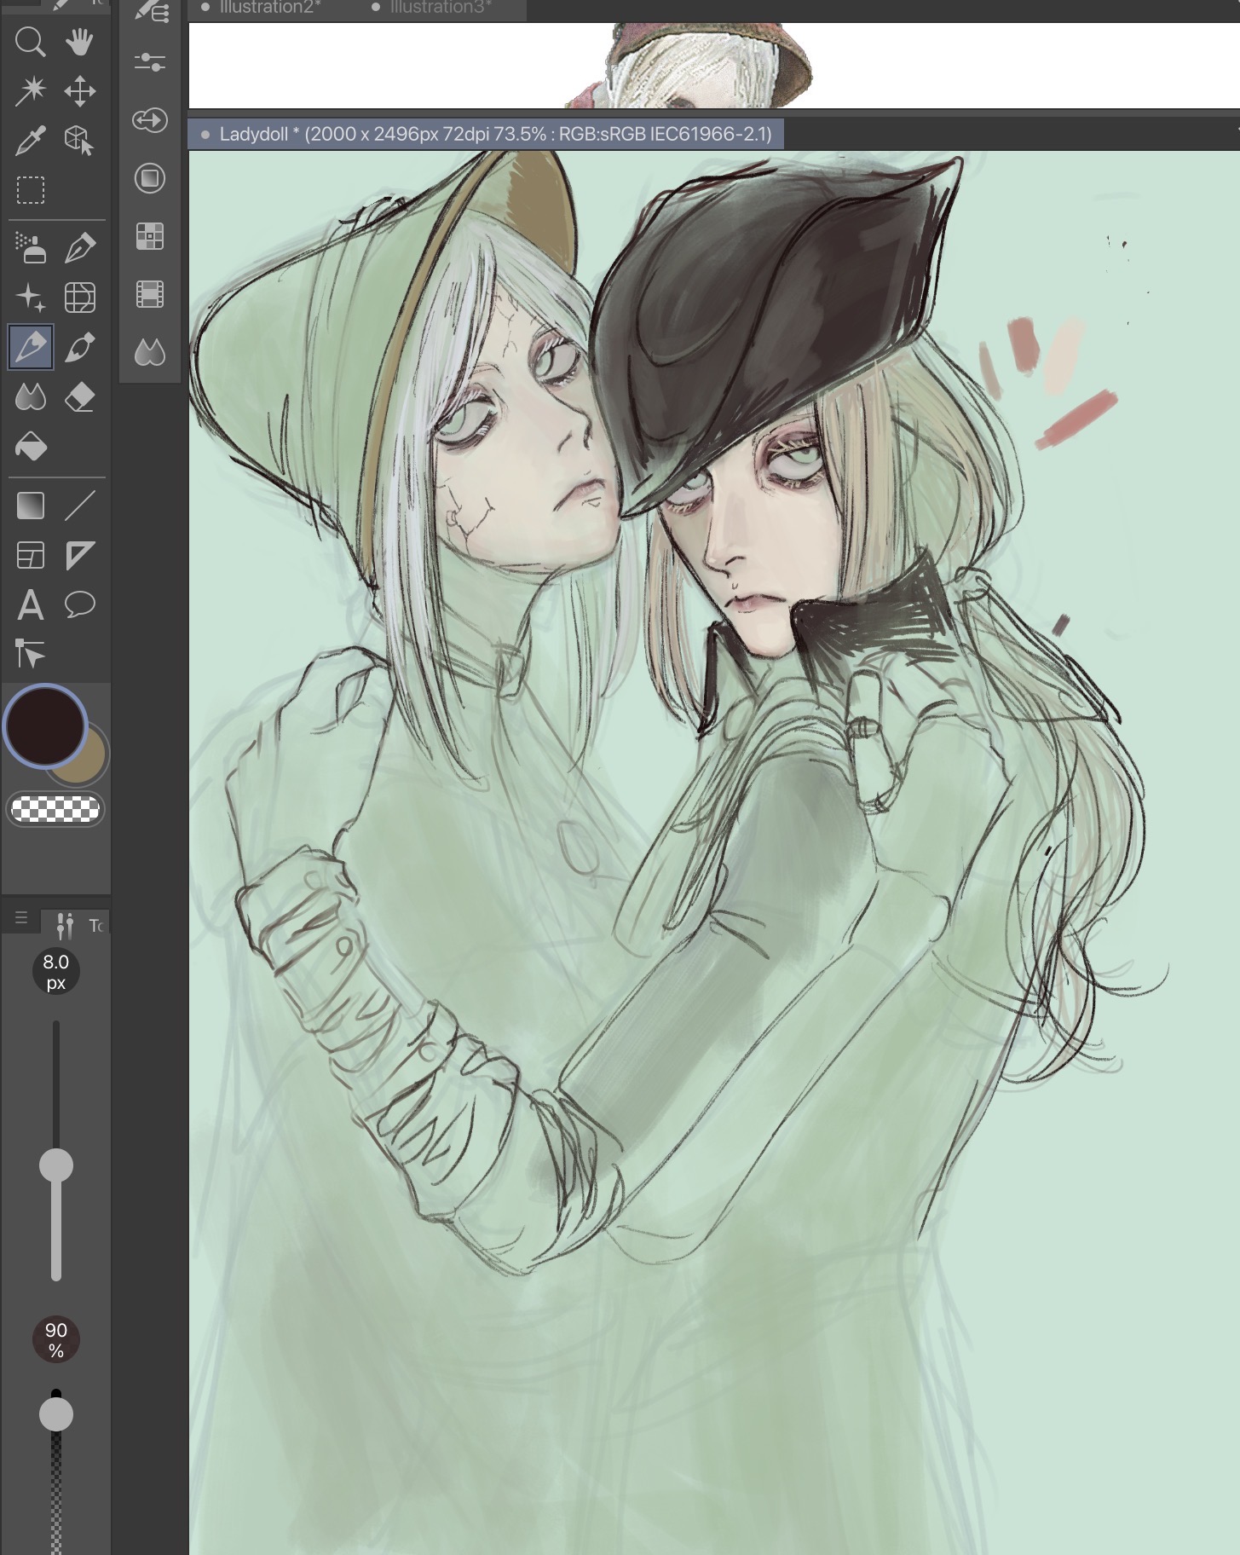Screen dimensions: 1240x1555
Task: Select the Zoom magnifier tool
Action: point(31,42)
